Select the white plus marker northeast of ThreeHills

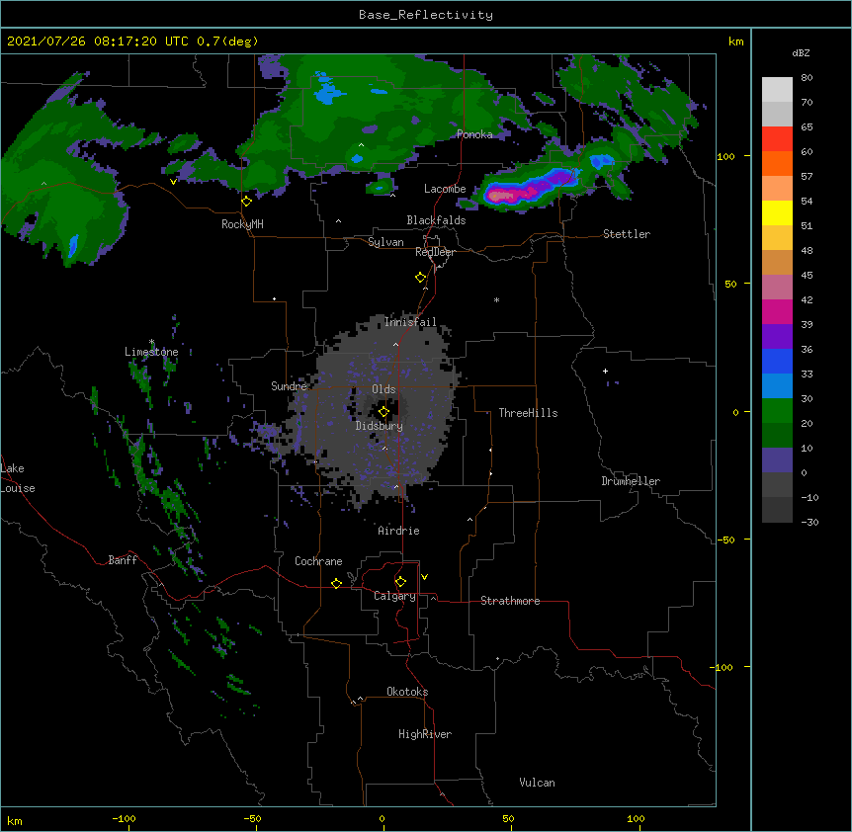[605, 371]
